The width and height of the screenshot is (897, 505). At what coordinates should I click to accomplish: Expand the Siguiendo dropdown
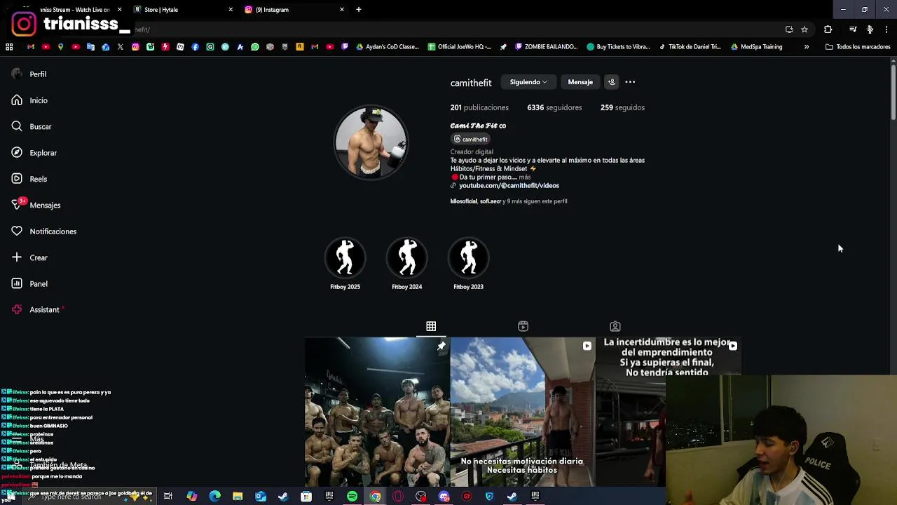coord(528,82)
